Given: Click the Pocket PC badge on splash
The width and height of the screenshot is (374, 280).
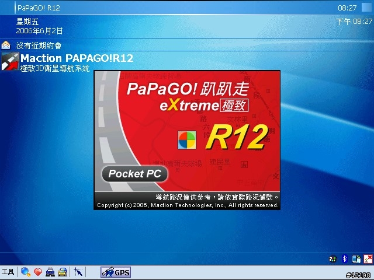Looking at the screenshot, I should click(135, 174).
